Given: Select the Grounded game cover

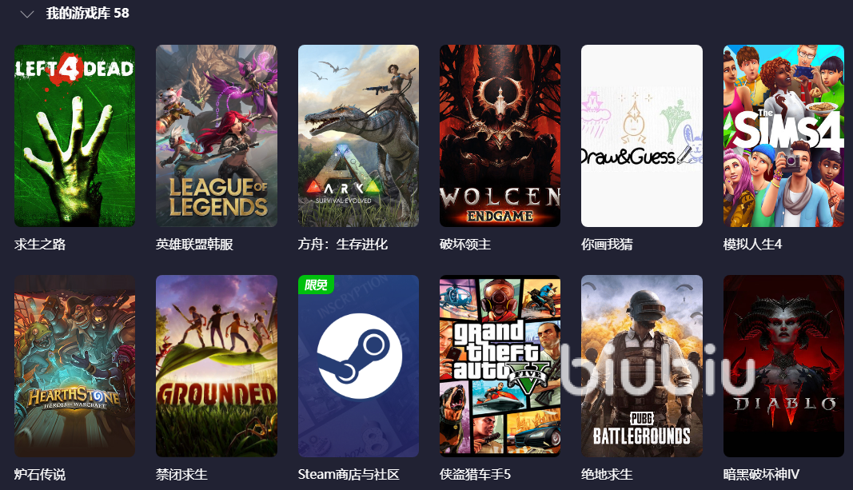Looking at the screenshot, I should pos(217,366).
